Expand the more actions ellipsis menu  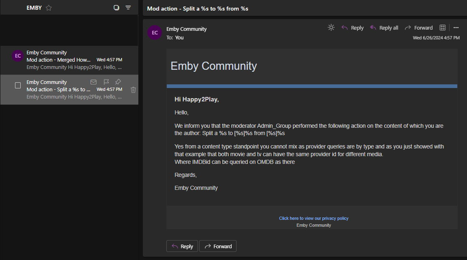(456, 28)
